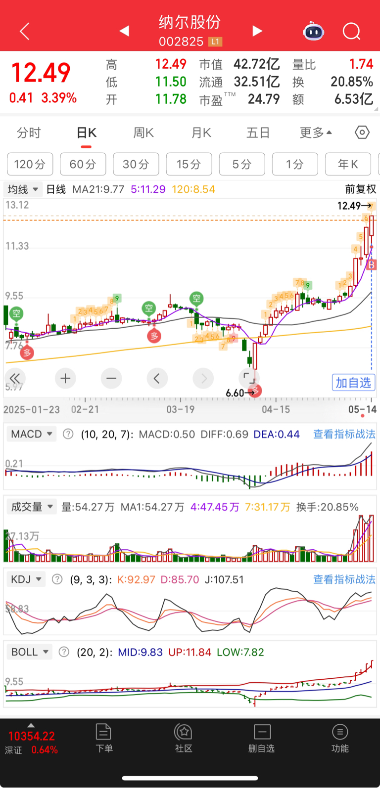Tap the 加自选 add to watchlist button
The width and height of the screenshot is (380, 788).
click(353, 383)
